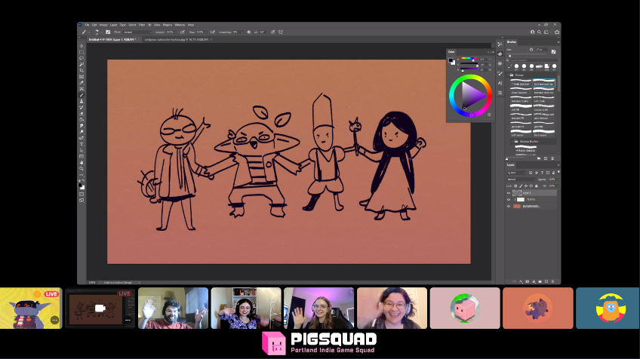Click the pink cube avatar participant tile
Screen dimensions: 640x359
[x=465, y=308]
